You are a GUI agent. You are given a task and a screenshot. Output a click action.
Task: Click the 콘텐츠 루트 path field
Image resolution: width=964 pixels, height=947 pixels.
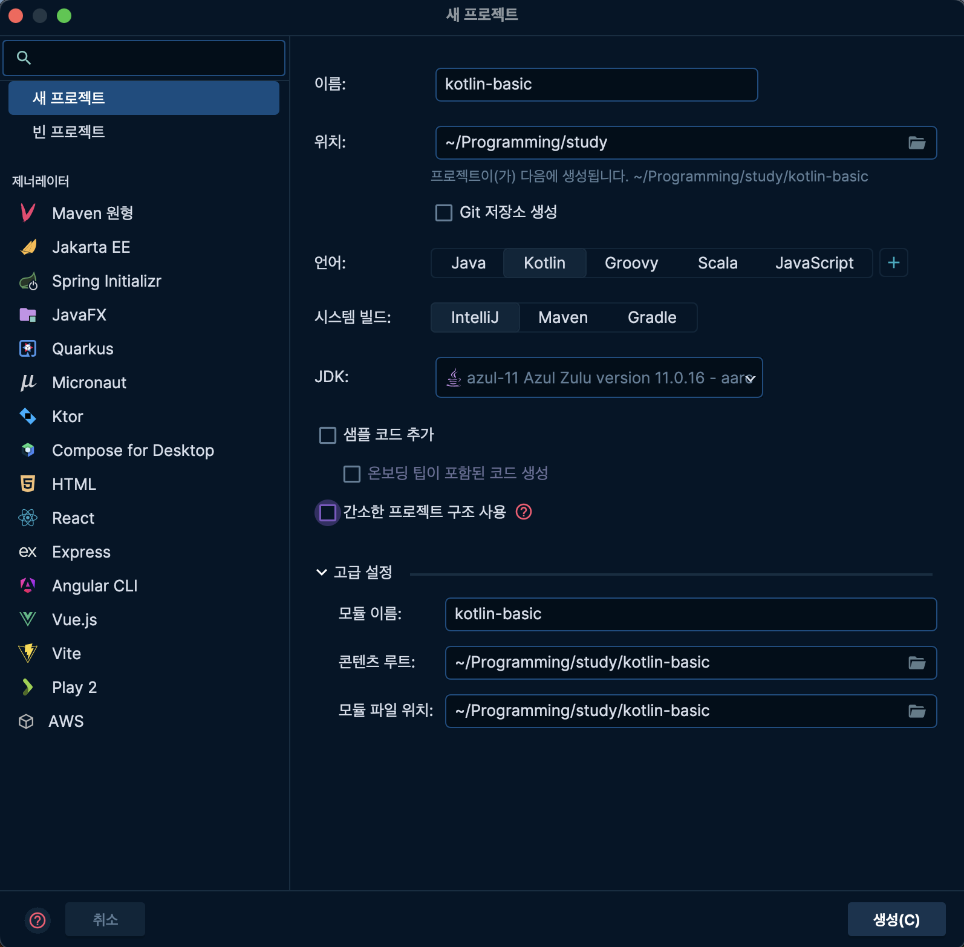691,663
